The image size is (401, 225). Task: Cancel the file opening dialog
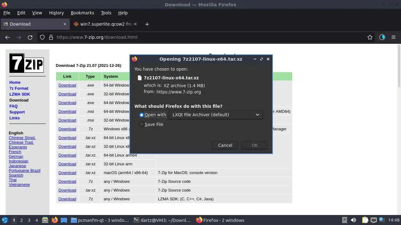click(x=225, y=145)
